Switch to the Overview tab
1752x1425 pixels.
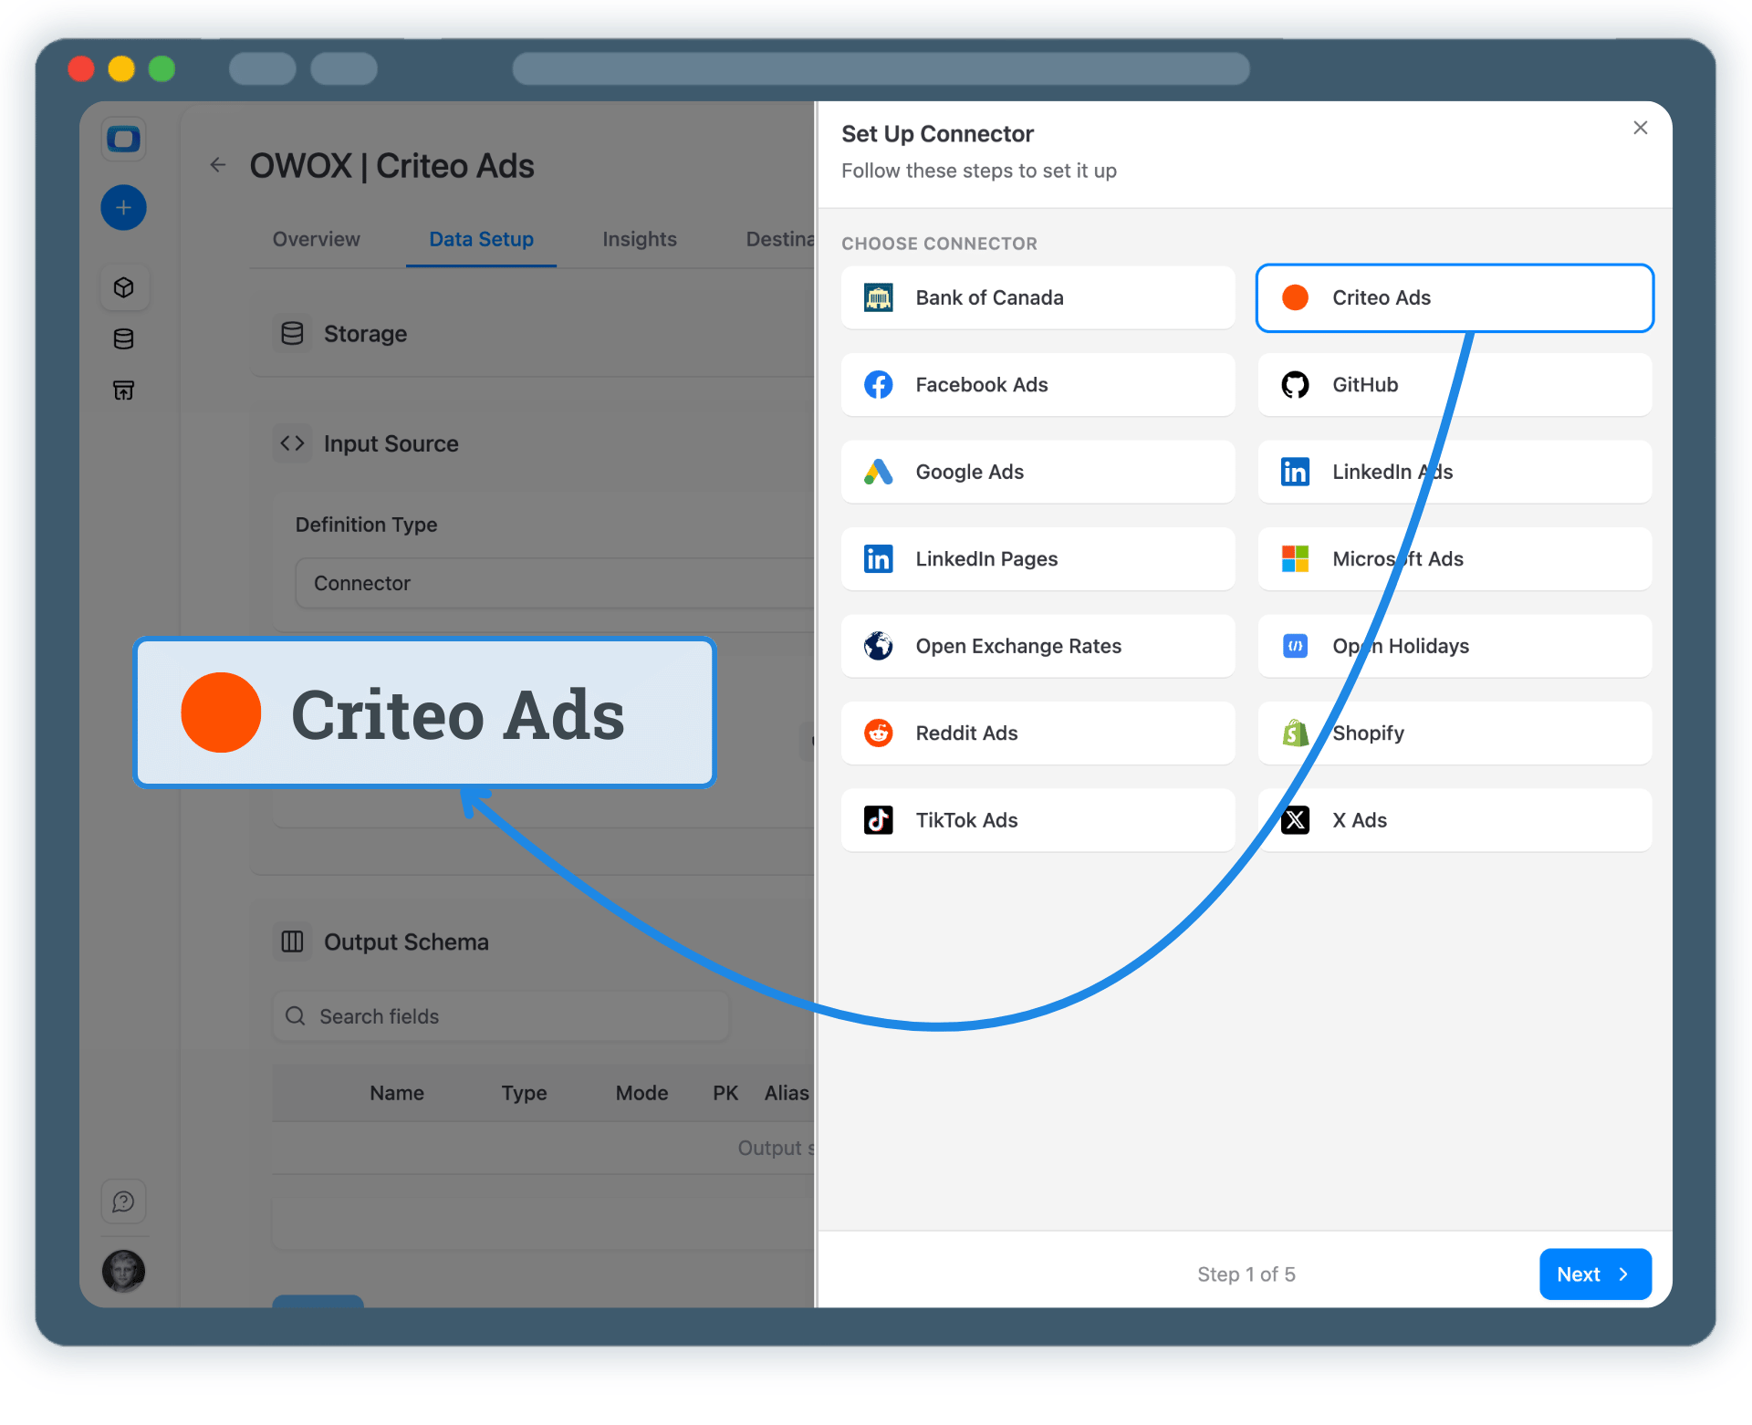(315, 239)
